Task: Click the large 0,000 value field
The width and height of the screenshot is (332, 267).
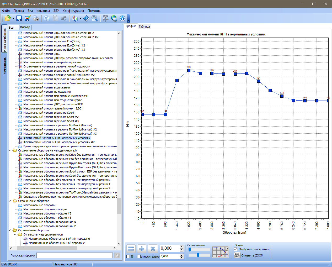Action: pos(170,248)
